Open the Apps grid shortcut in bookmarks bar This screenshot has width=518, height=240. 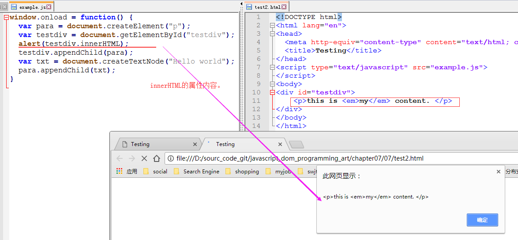coord(120,171)
